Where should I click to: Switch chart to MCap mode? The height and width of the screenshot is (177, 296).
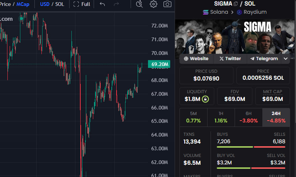click(23, 4)
